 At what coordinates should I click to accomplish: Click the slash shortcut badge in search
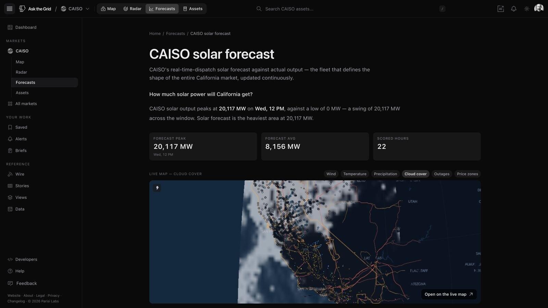pos(442,9)
